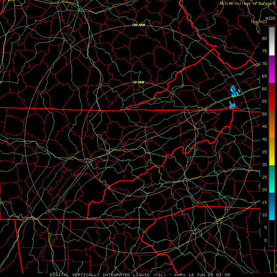The image size is (277, 277).
Task: Click the "DIGITAL VERTICALLY INTEGRATED LIQUID (VIL)" title
Action: 108,275
